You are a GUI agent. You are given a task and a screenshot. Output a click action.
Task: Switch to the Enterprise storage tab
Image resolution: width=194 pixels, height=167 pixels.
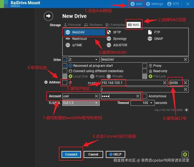click(x=115, y=25)
